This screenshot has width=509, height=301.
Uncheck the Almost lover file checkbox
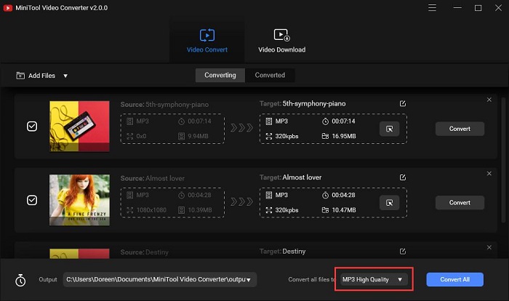pos(32,200)
